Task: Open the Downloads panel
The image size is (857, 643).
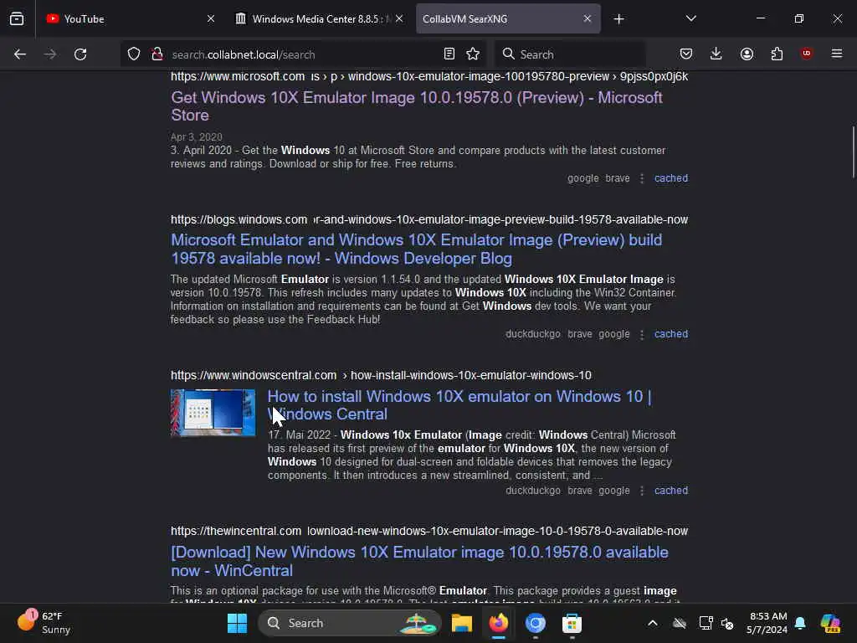Action: click(716, 54)
